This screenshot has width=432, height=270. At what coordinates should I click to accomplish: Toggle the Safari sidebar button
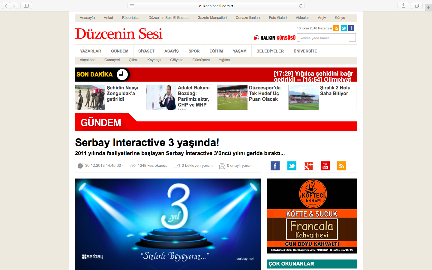(26, 6)
